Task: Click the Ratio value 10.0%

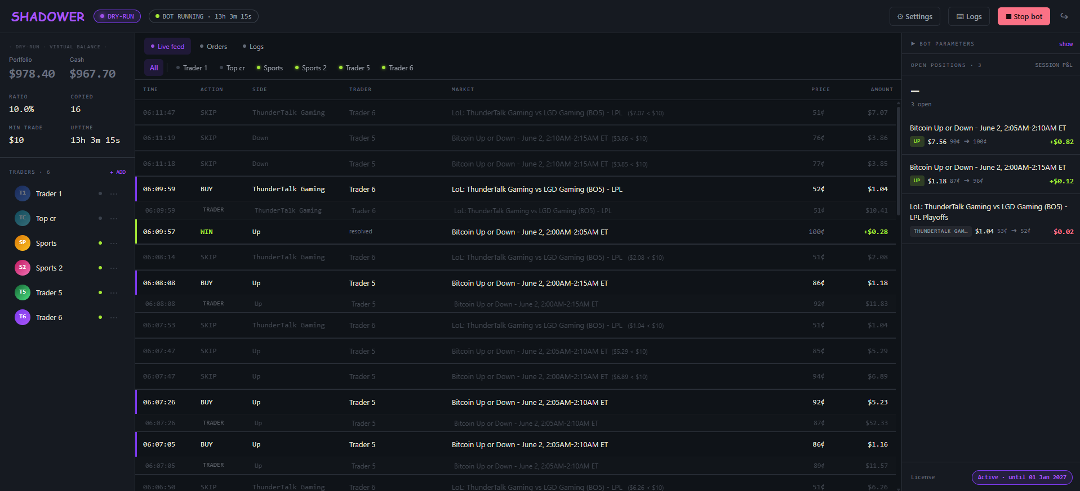Action: pyautogui.click(x=21, y=109)
